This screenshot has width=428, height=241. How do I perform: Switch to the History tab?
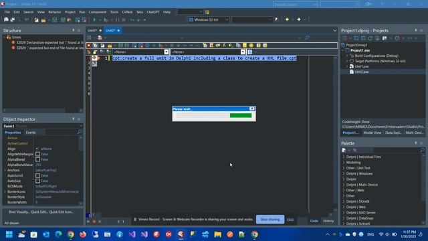[328, 221]
